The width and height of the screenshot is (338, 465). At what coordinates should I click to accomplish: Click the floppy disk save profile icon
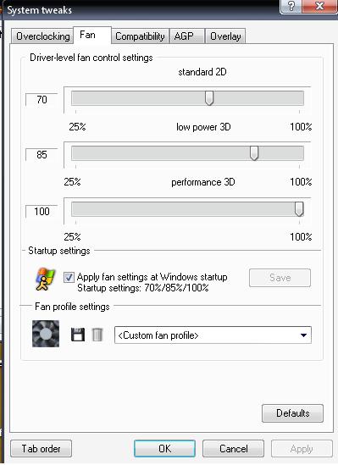point(78,335)
